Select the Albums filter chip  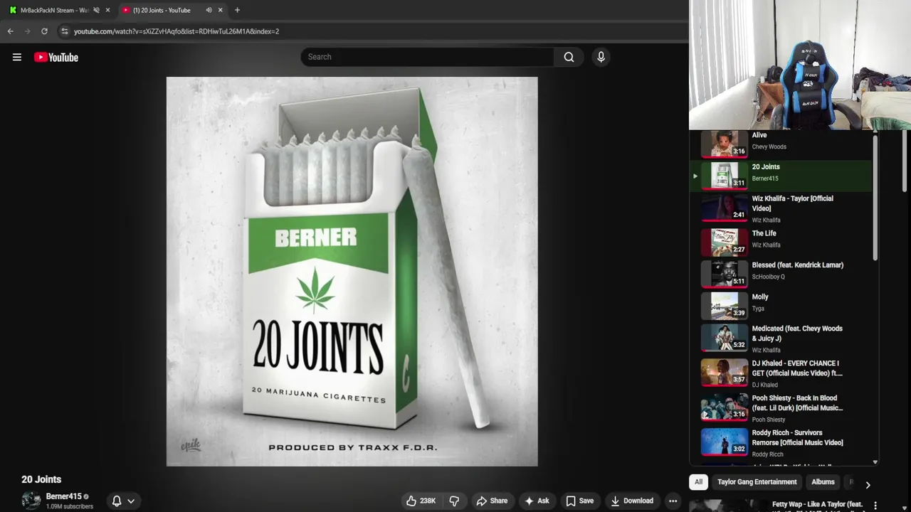click(x=823, y=482)
